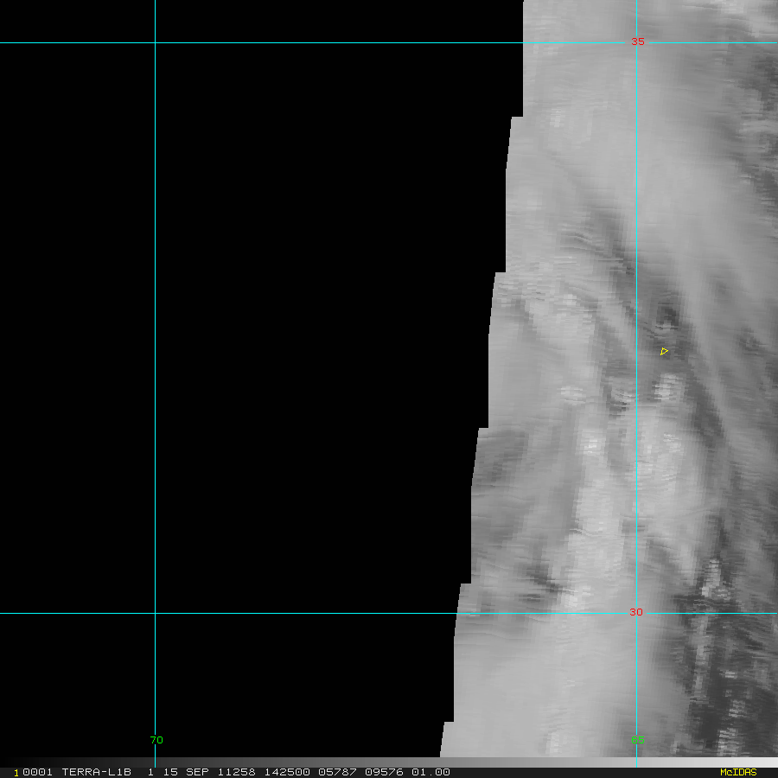
Task: Click the 01.00 value in status bar
Action: click(430, 772)
